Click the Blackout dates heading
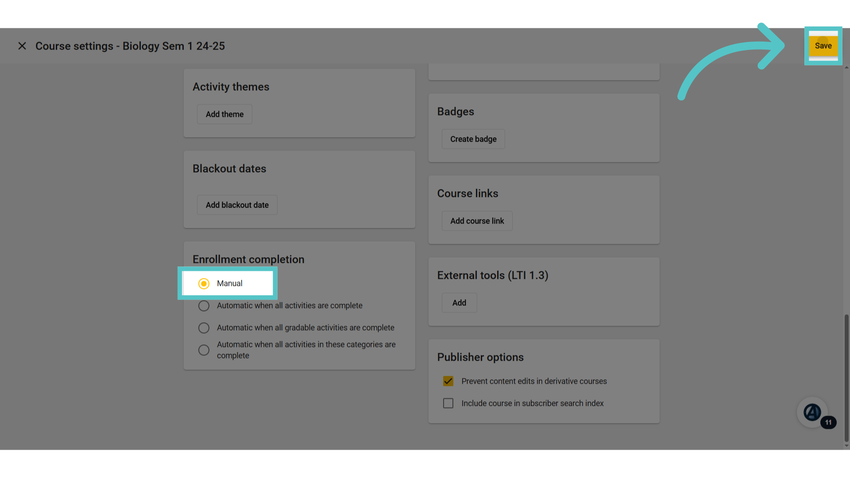Screen dimensions: 850x478 coord(229,169)
